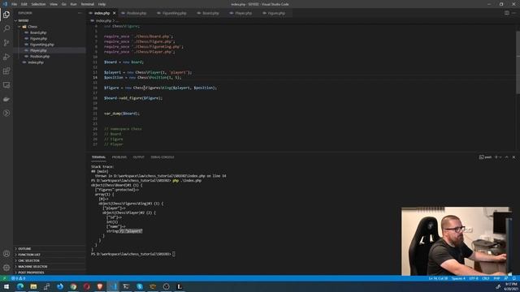Open Position.php in the Explorer tree
Image resolution: width=520 pixels, height=292 pixels.
[x=49, y=56]
